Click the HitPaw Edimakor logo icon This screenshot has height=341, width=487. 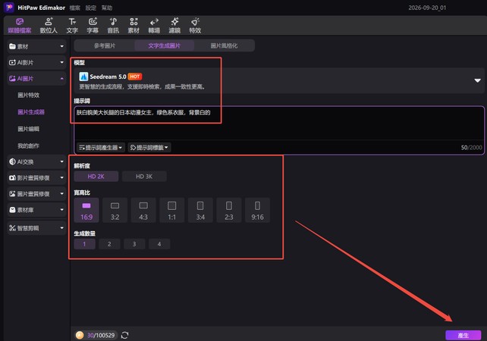point(9,8)
